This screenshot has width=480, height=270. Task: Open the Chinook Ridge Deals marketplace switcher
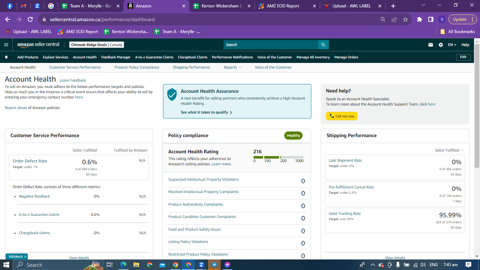point(97,45)
